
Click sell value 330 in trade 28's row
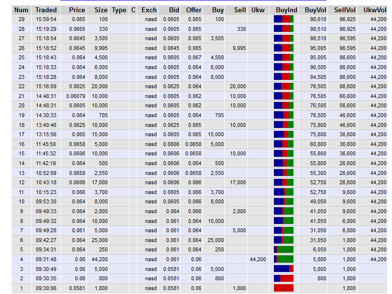coord(242,29)
